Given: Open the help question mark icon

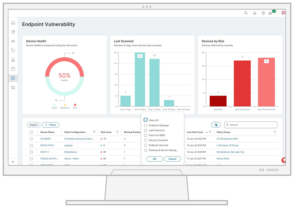Looking at the screenshot, I should coord(263,13).
